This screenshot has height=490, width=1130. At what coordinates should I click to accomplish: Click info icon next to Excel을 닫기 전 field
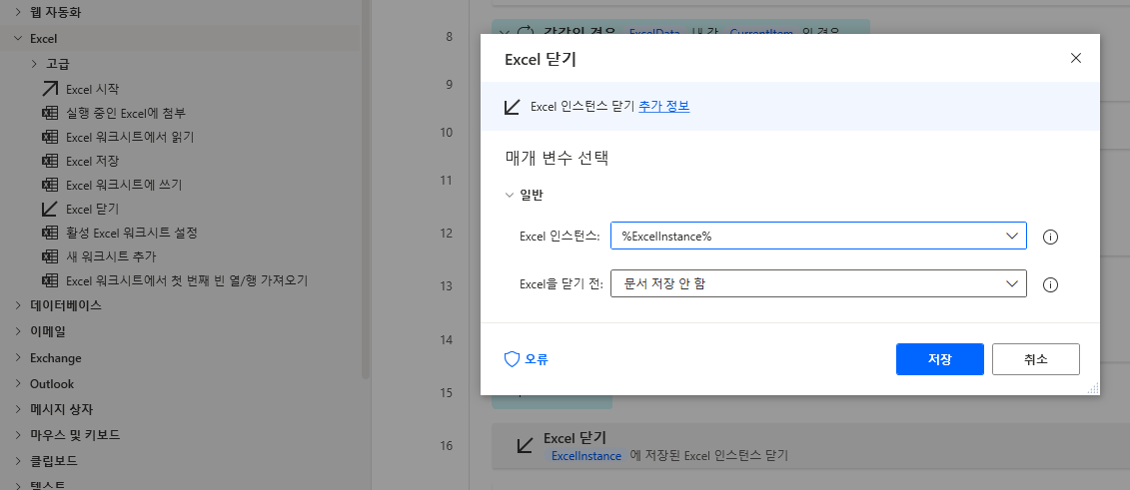click(1051, 285)
